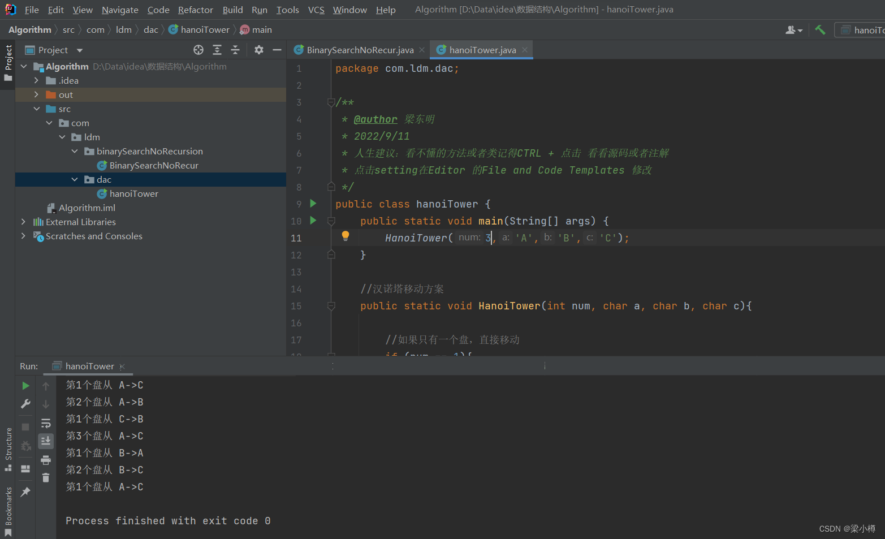This screenshot has width=885, height=539.
Task: Expand the out folder
Action: [36, 94]
